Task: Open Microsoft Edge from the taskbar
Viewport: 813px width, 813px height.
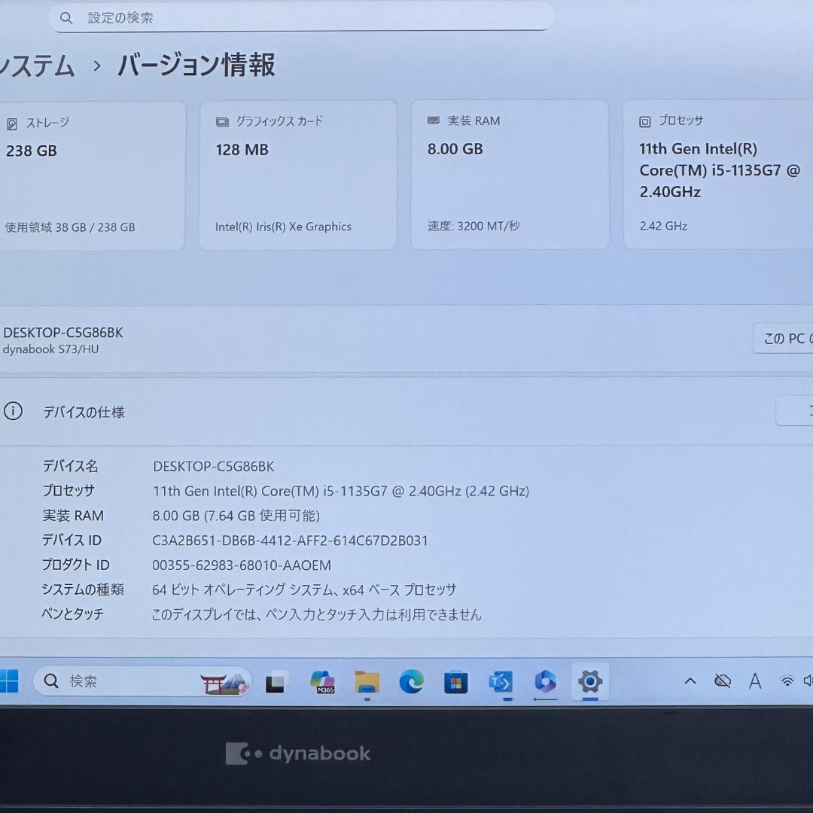Action: [411, 681]
